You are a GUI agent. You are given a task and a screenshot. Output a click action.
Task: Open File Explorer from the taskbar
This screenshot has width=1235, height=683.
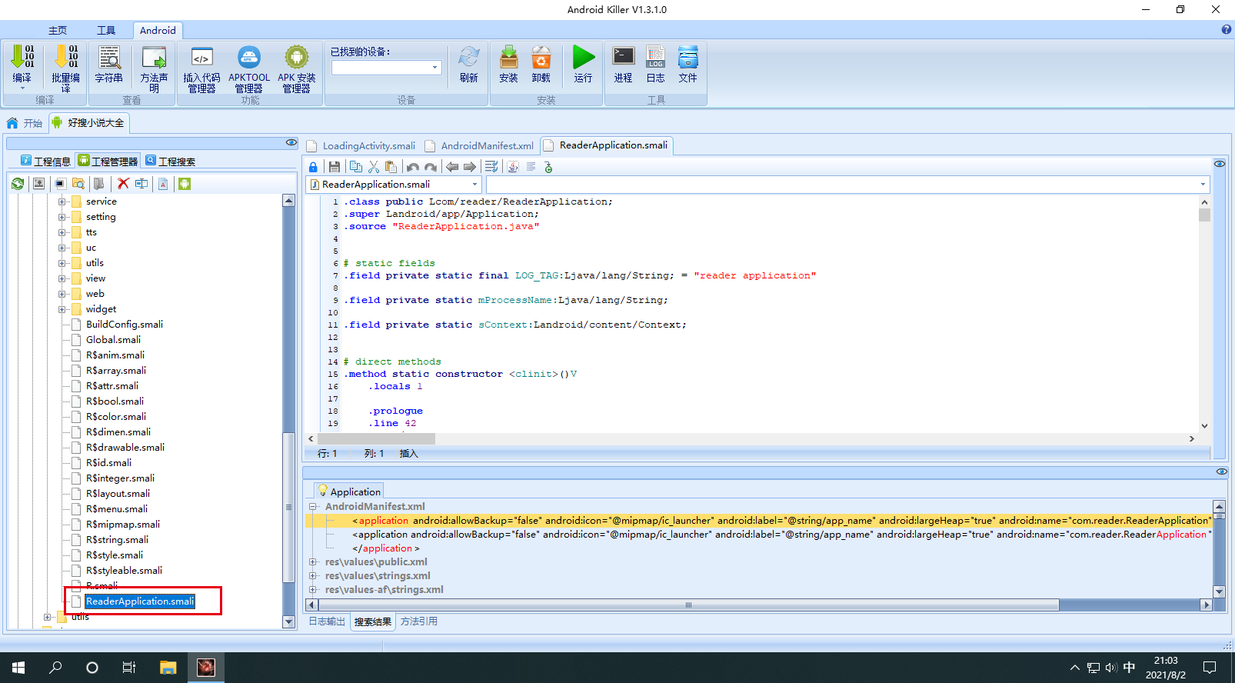point(168,668)
